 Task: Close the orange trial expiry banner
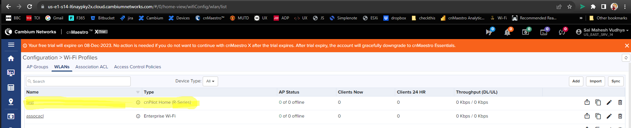tap(627, 46)
